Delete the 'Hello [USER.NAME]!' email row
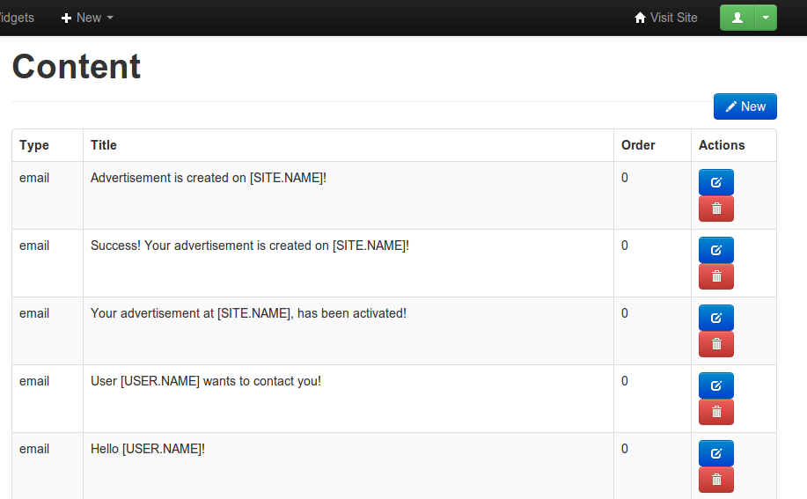This screenshot has width=807, height=499. pos(715,480)
